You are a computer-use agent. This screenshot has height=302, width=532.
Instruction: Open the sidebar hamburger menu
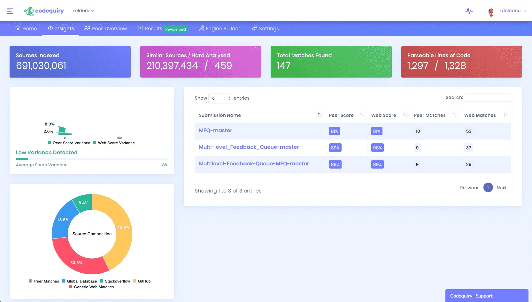(x=10, y=11)
